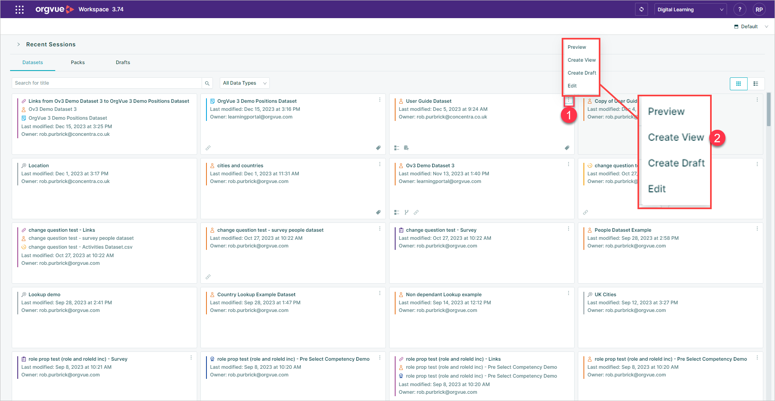The image size is (775, 401).
Task: Click the data filter icon on User Guide Dataset card
Action: [x=406, y=148]
